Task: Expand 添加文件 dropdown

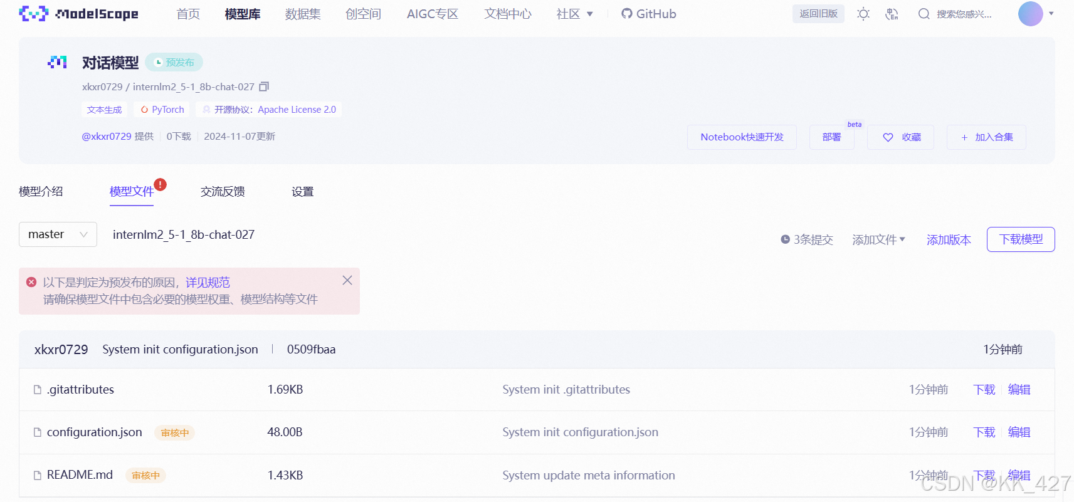Action: pyautogui.click(x=878, y=239)
